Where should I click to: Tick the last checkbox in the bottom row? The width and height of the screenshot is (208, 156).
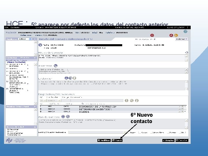pyautogui.click(x=180, y=132)
